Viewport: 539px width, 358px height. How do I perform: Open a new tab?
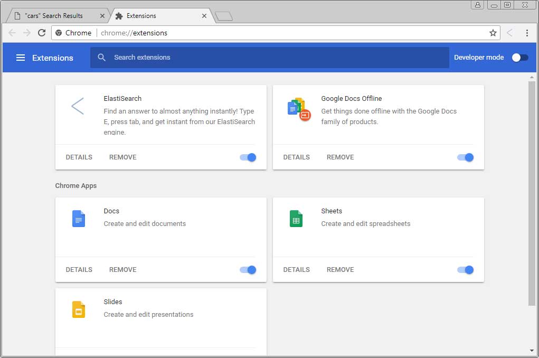click(x=224, y=16)
